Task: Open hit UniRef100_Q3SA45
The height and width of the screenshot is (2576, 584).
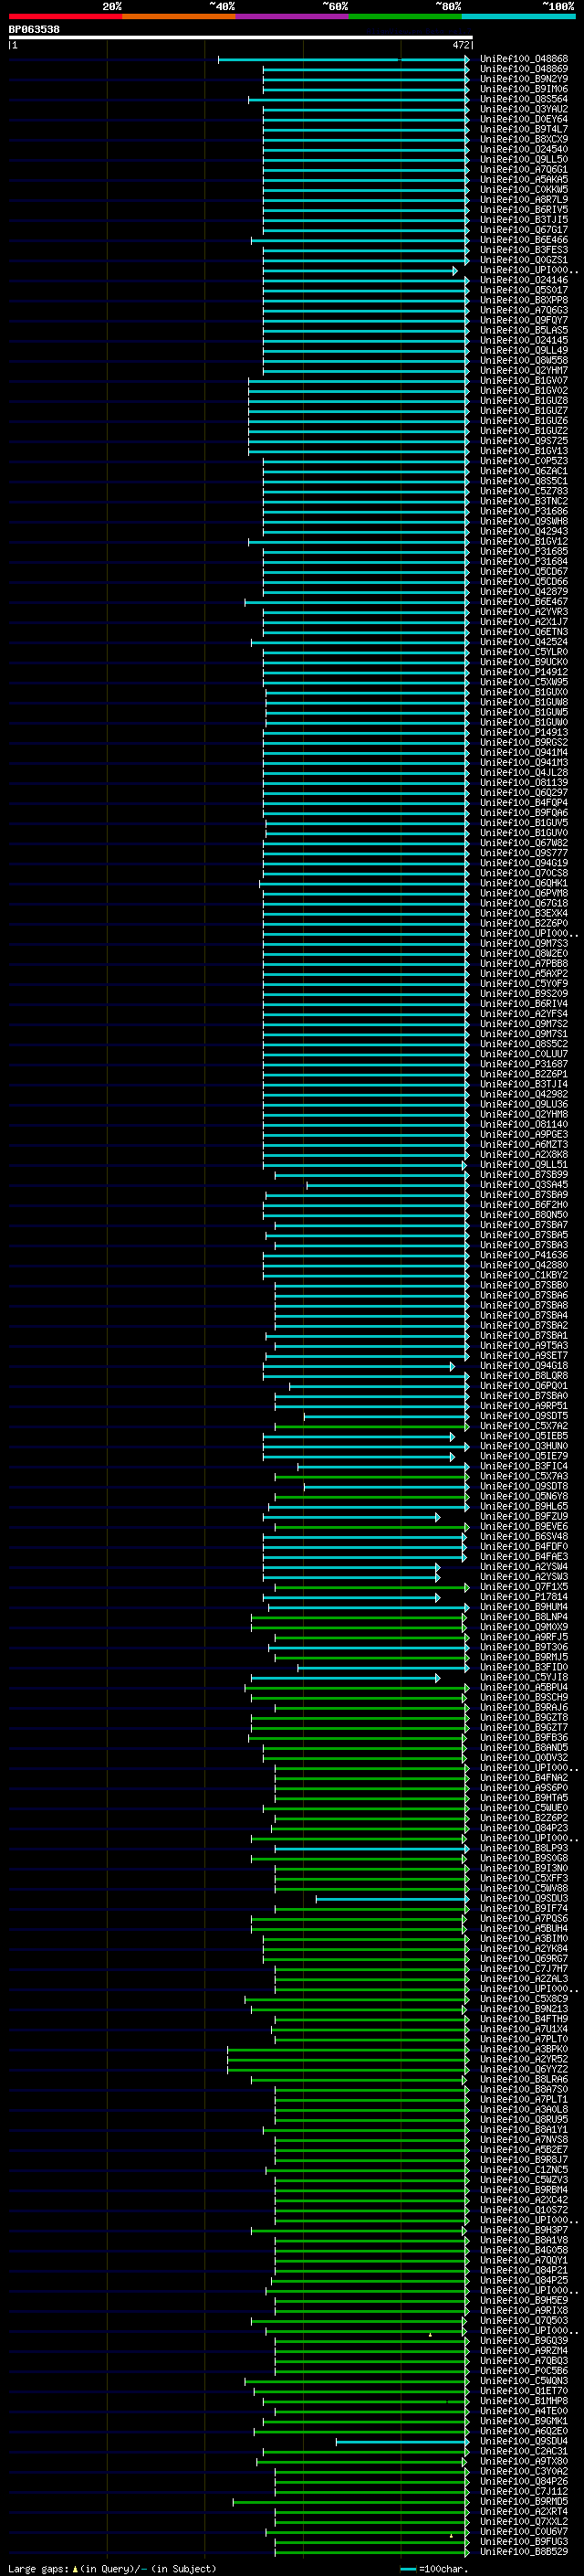Action: pos(523,1184)
